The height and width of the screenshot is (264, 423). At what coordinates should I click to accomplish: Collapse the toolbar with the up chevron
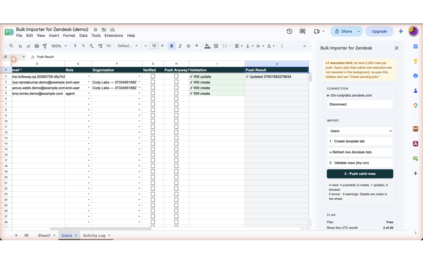tap(305, 46)
